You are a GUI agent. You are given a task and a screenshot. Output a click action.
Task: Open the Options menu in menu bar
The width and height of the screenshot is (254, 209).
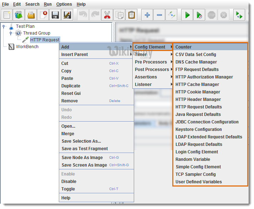(64, 4)
